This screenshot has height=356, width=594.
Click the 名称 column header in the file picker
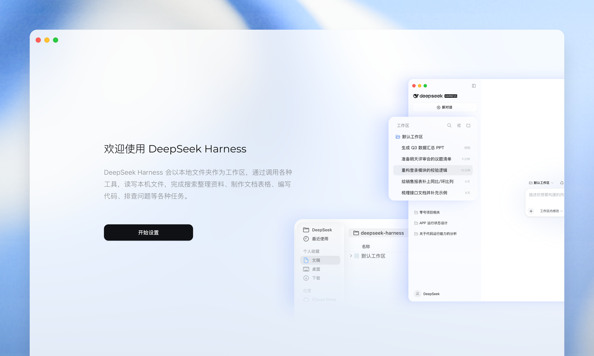pos(366,247)
